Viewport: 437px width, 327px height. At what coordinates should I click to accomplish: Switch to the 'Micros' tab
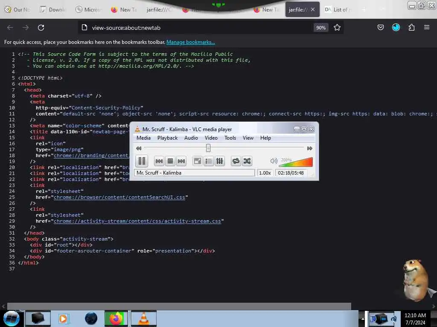pos(89,10)
